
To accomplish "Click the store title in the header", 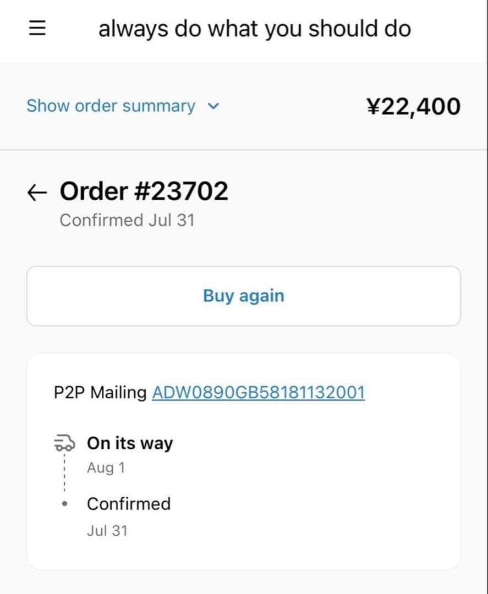I will [x=254, y=29].
